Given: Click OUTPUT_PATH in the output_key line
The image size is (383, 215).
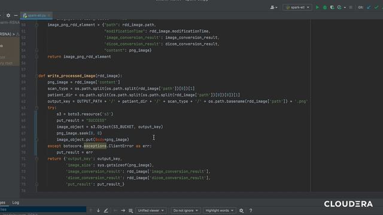Looking at the screenshot, I should coord(89,101).
